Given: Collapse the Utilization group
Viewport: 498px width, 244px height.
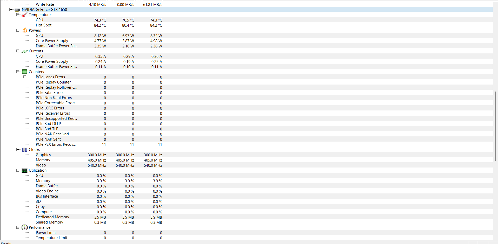Looking at the screenshot, I should pos(18,170).
